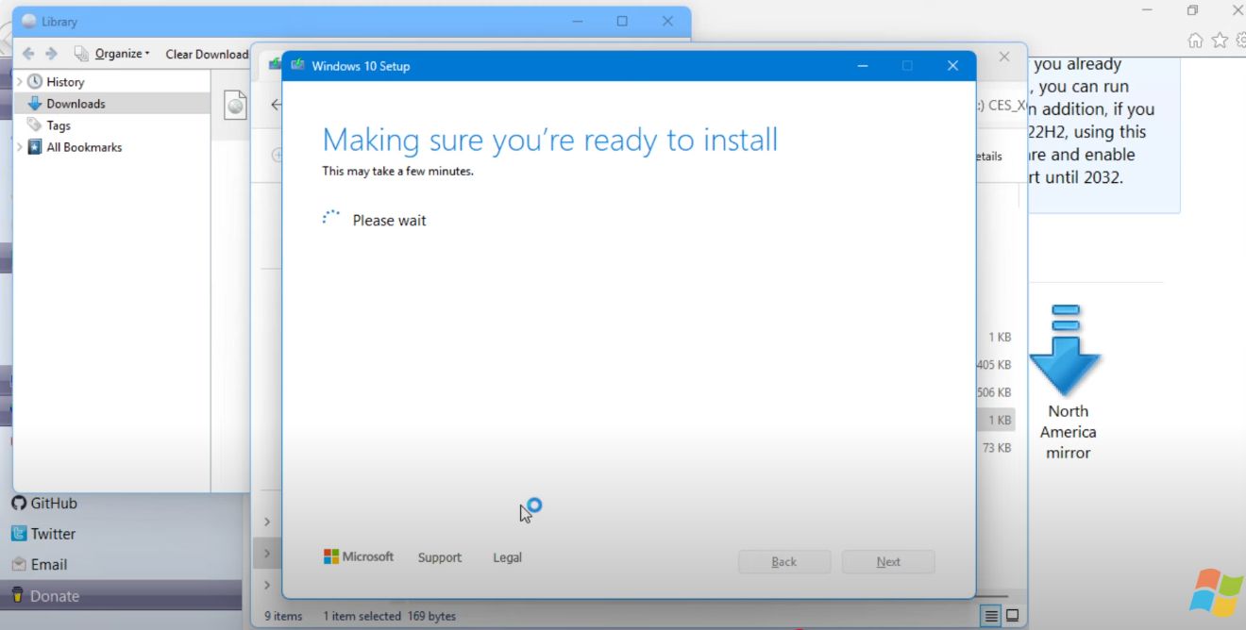
Task: Switch Explorer to details view icon
Action: pos(990,616)
